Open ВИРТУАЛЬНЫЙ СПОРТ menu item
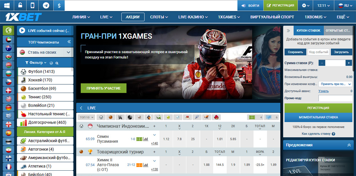The height and width of the screenshot is (176, 356). click(x=272, y=17)
